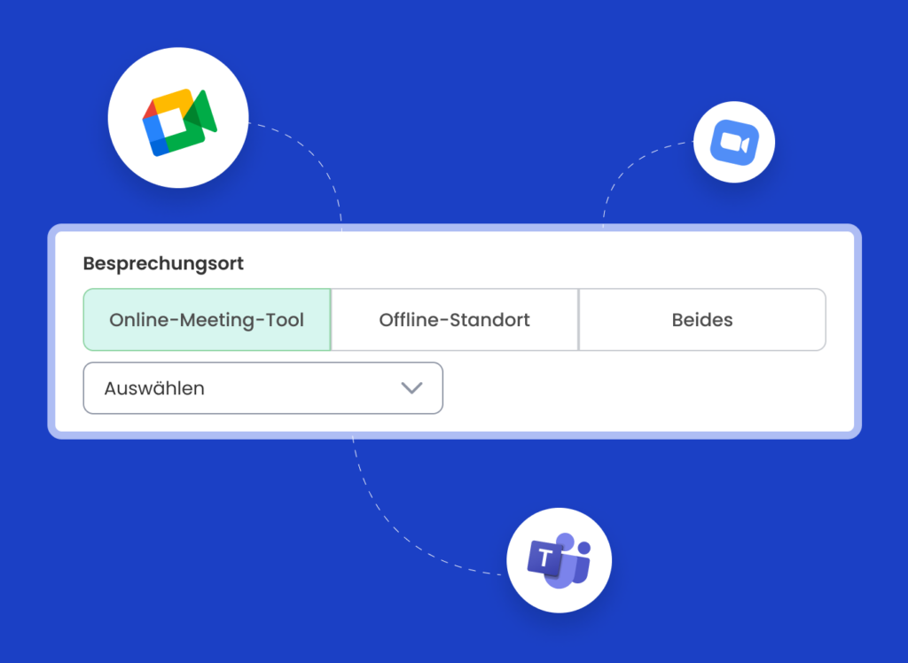Click the green highlighted segment's left edge
Image resolution: width=908 pixels, height=663 pixels.
pyautogui.click(x=86, y=320)
